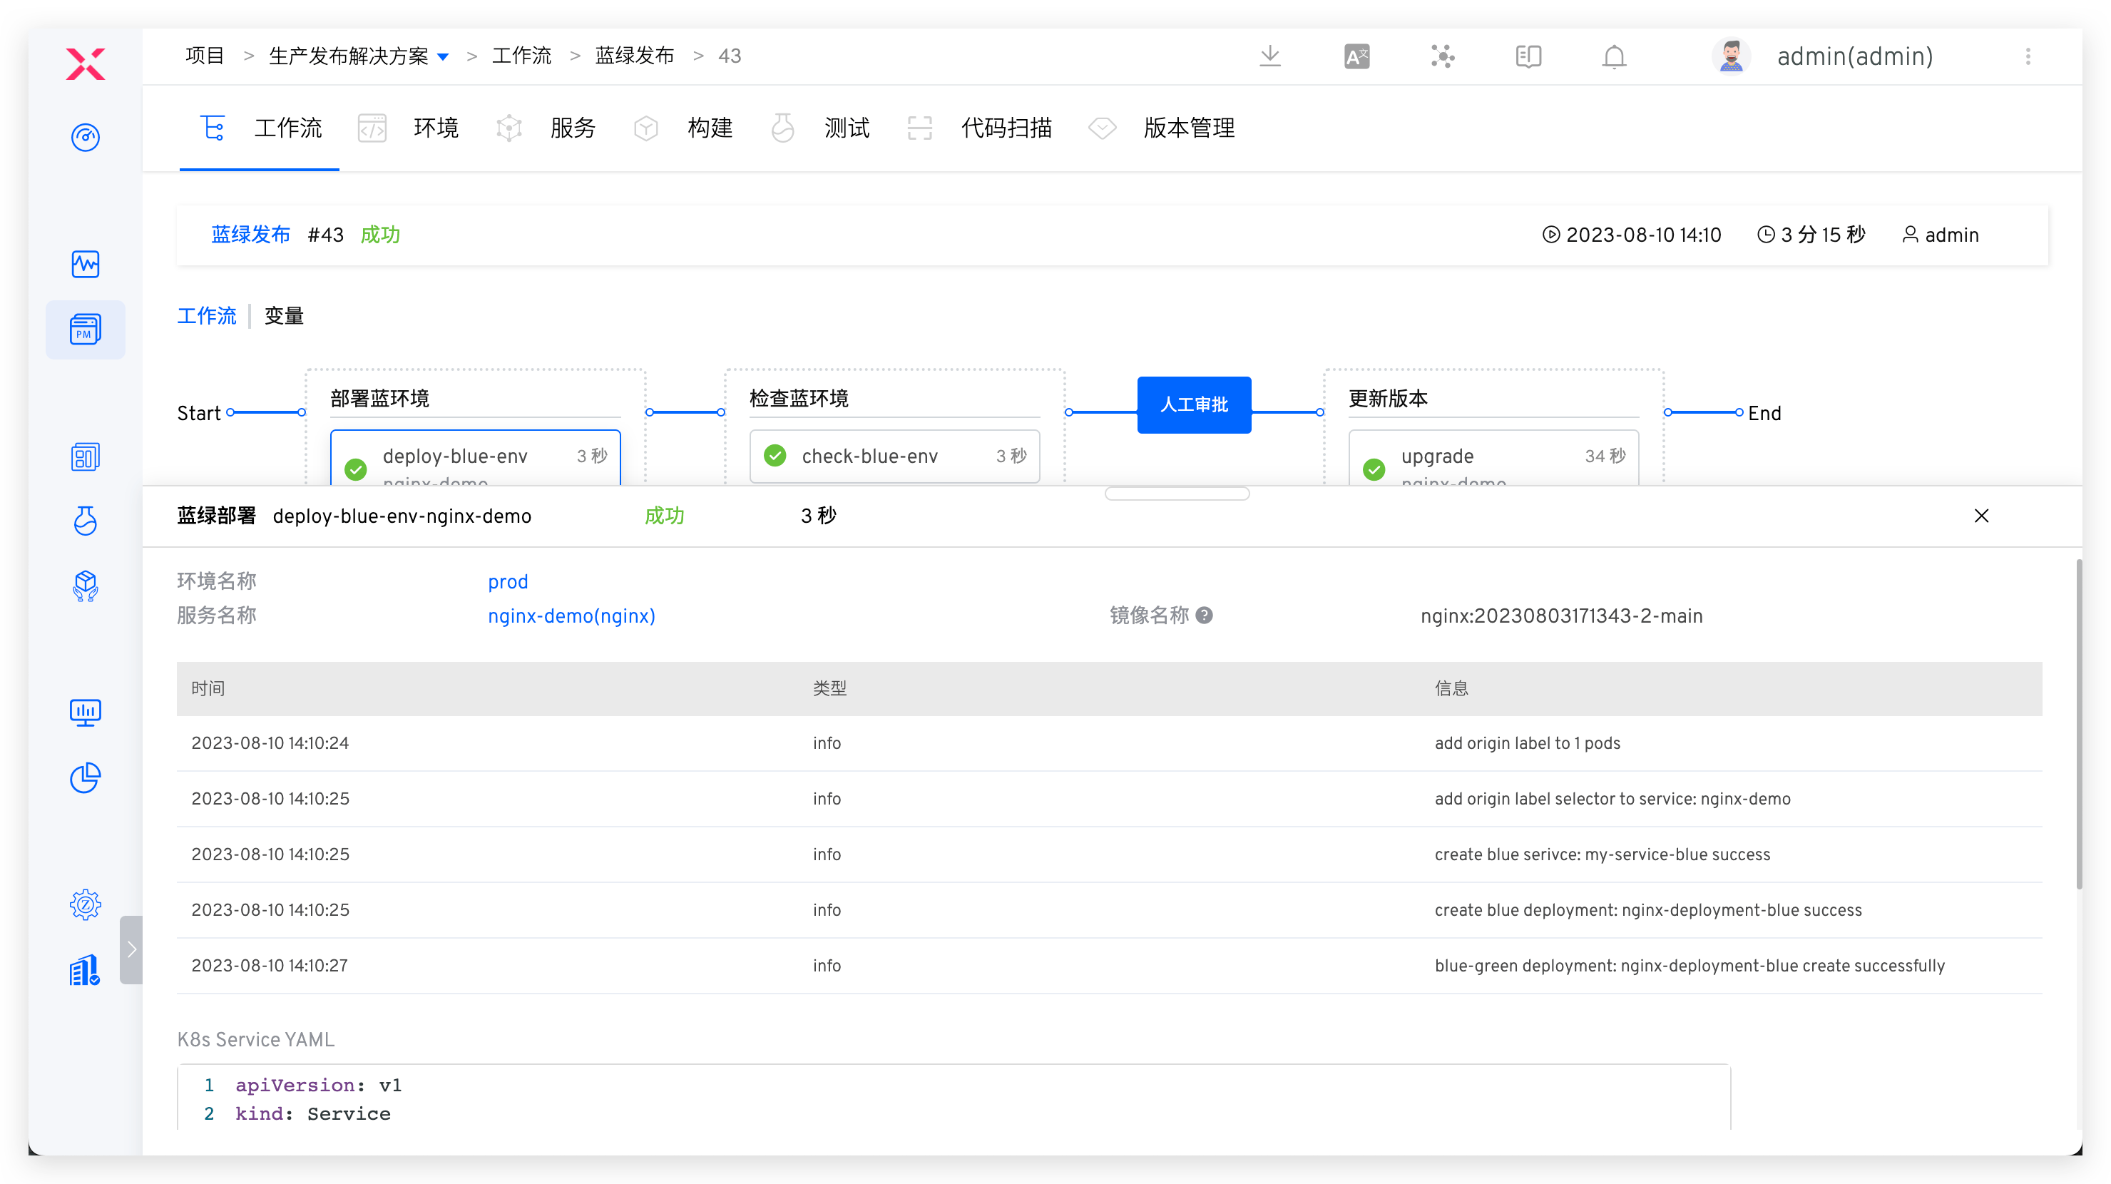2111x1184 pixels.
Task: Open the three-dot more menu at top right
Action: 2028,56
